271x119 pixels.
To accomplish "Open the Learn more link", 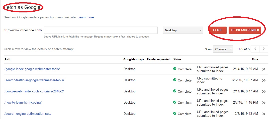I will [x=86, y=17].
